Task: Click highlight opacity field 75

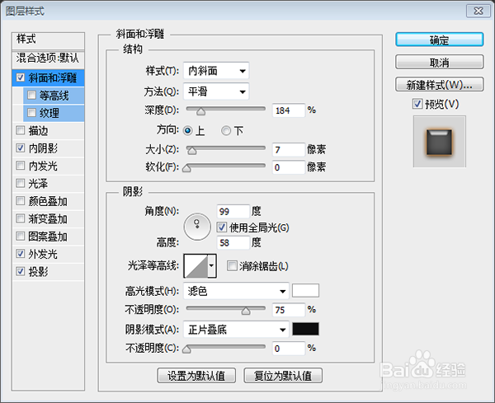Action: [289, 310]
